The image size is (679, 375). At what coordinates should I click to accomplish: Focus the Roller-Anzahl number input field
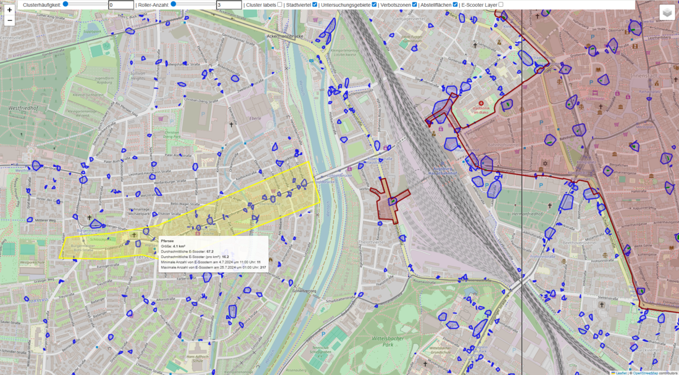(x=229, y=5)
